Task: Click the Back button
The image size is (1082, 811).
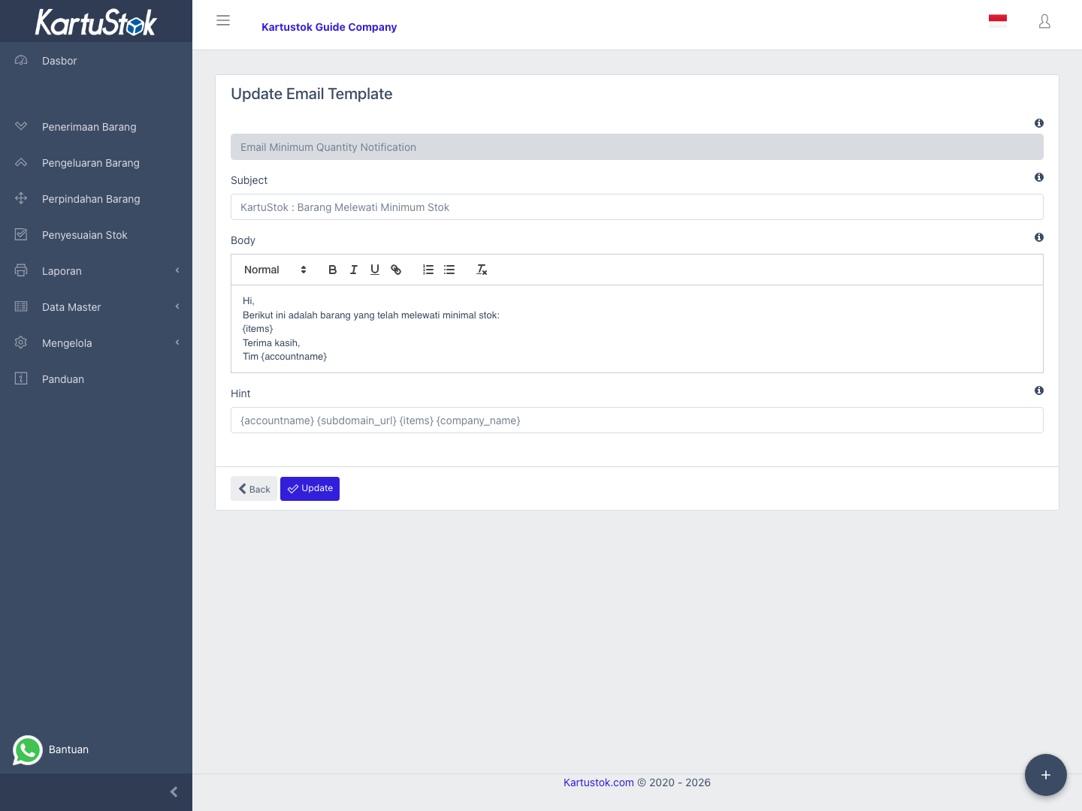Action: point(254,489)
